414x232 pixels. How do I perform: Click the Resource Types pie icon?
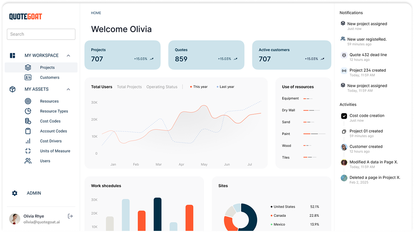click(x=28, y=111)
